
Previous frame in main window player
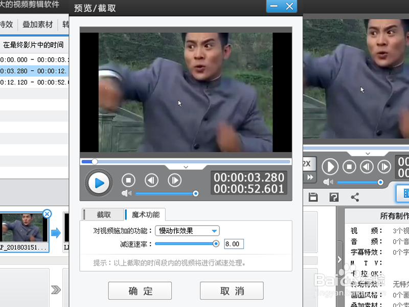coord(367,167)
